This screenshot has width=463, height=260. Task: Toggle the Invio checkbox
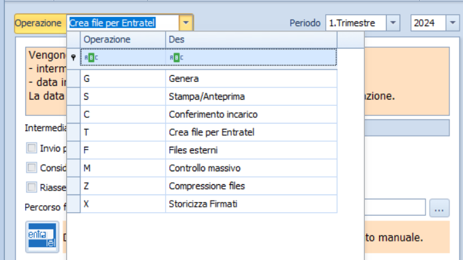(x=31, y=148)
